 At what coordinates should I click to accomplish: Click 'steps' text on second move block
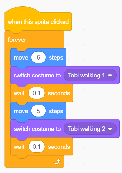coord(56,111)
